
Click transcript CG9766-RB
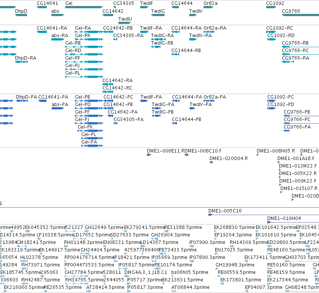click(x=295, y=43)
